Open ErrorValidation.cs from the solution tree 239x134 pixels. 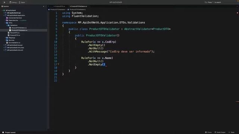(14, 43)
